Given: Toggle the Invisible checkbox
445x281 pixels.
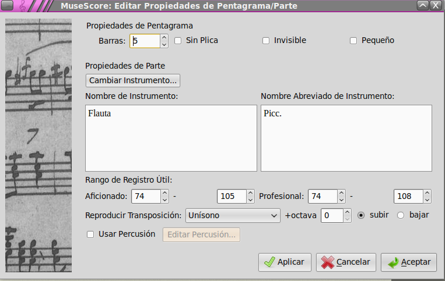Looking at the screenshot, I should pos(266,41).
